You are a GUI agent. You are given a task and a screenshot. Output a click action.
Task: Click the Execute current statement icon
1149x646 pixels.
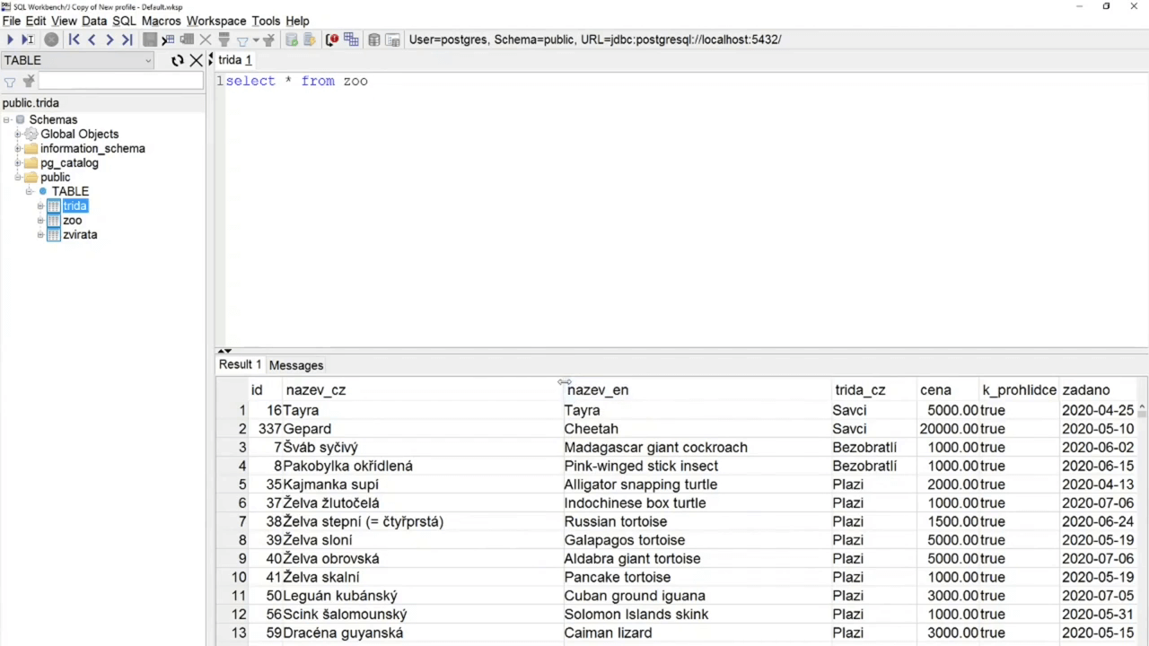coord(28,39)
